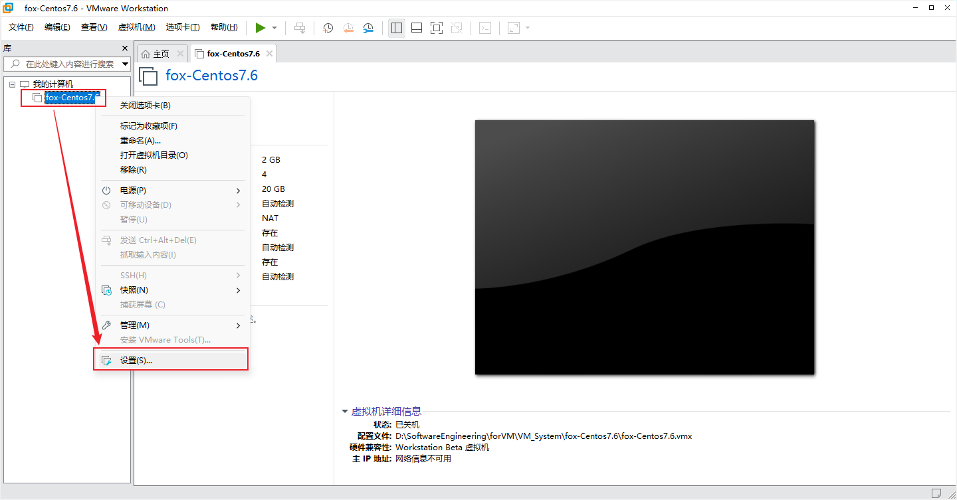
Task: Click the VMware Workstation title bar icon
Action: (9, 8)
